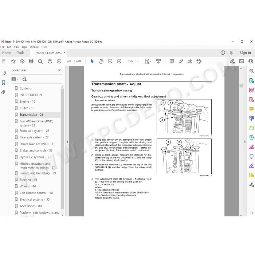
Task: Open Protect shield tool in right pane
Action: pyautogui.click(x=251, y=156)
